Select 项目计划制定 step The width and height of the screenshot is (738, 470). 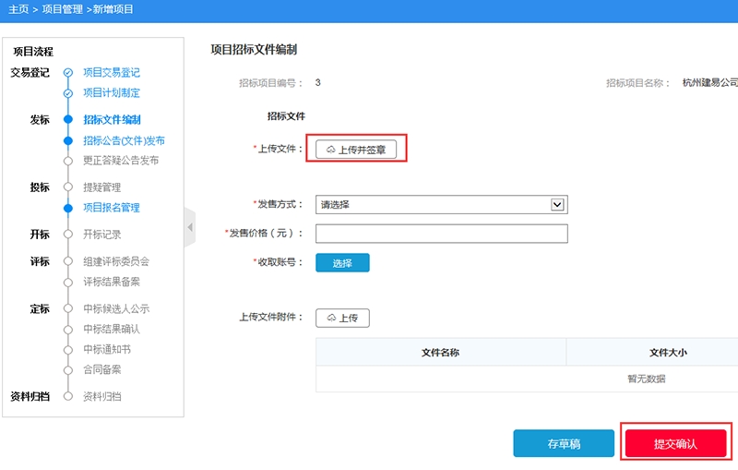pos(111,93)
